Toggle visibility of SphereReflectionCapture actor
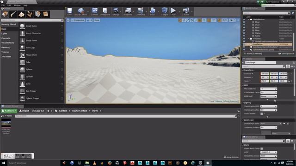 [244, 50]
